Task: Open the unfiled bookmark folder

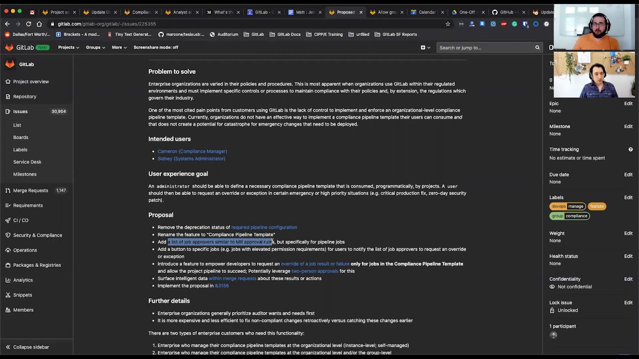Action: click(359, 34)
